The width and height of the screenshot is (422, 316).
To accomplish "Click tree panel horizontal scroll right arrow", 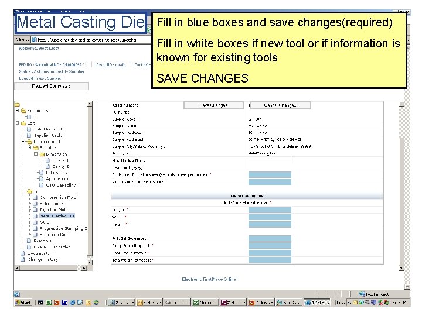I will pos(84,268).
